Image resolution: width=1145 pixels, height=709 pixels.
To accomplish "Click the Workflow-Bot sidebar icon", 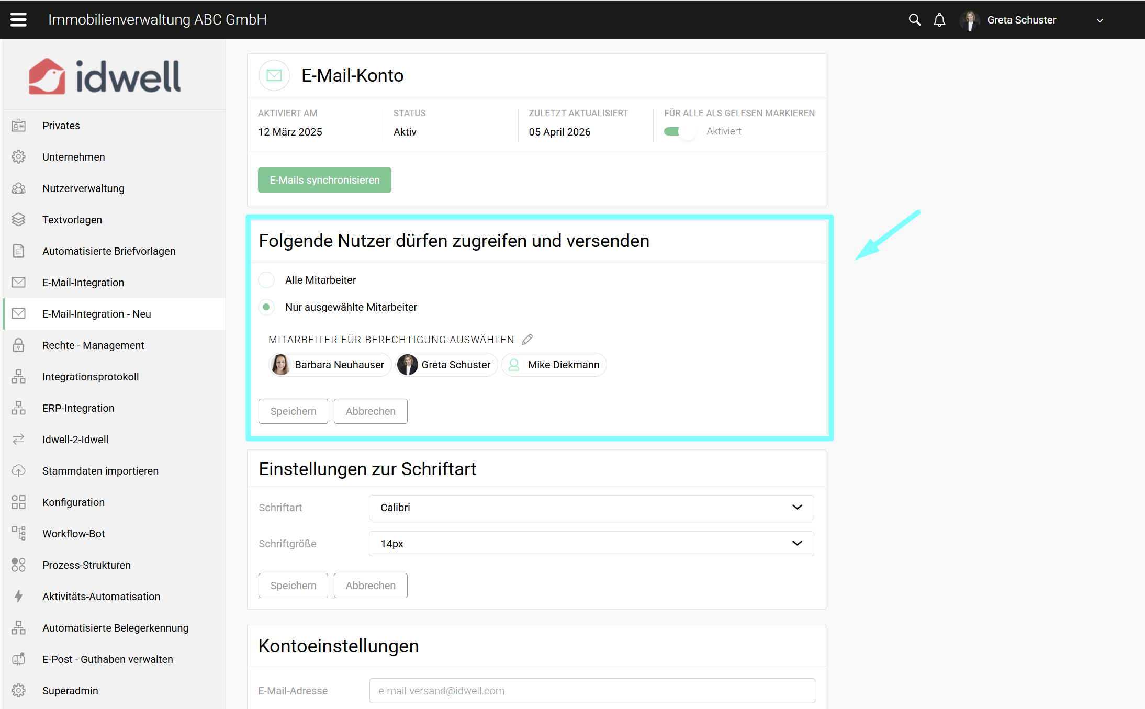I will (18, 534).
